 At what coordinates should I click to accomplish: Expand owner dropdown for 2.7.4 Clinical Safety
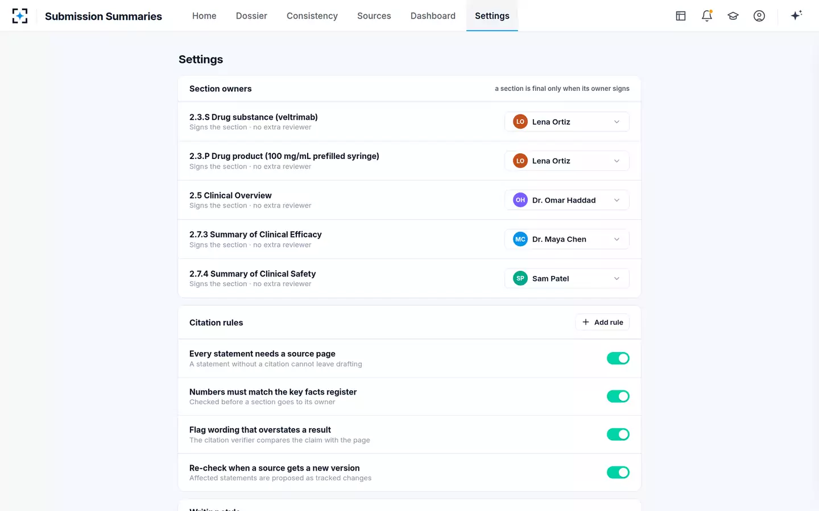pos(567,278)
